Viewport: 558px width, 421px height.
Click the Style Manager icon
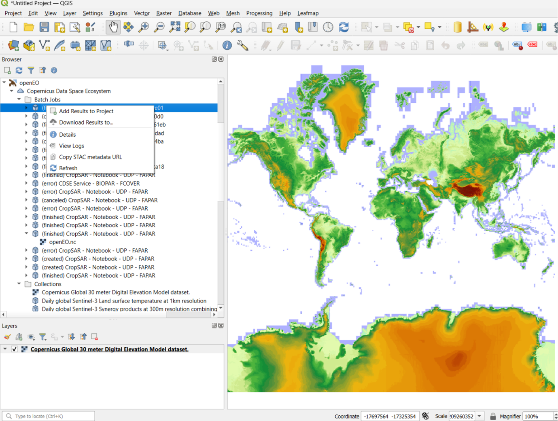[91, 27]
